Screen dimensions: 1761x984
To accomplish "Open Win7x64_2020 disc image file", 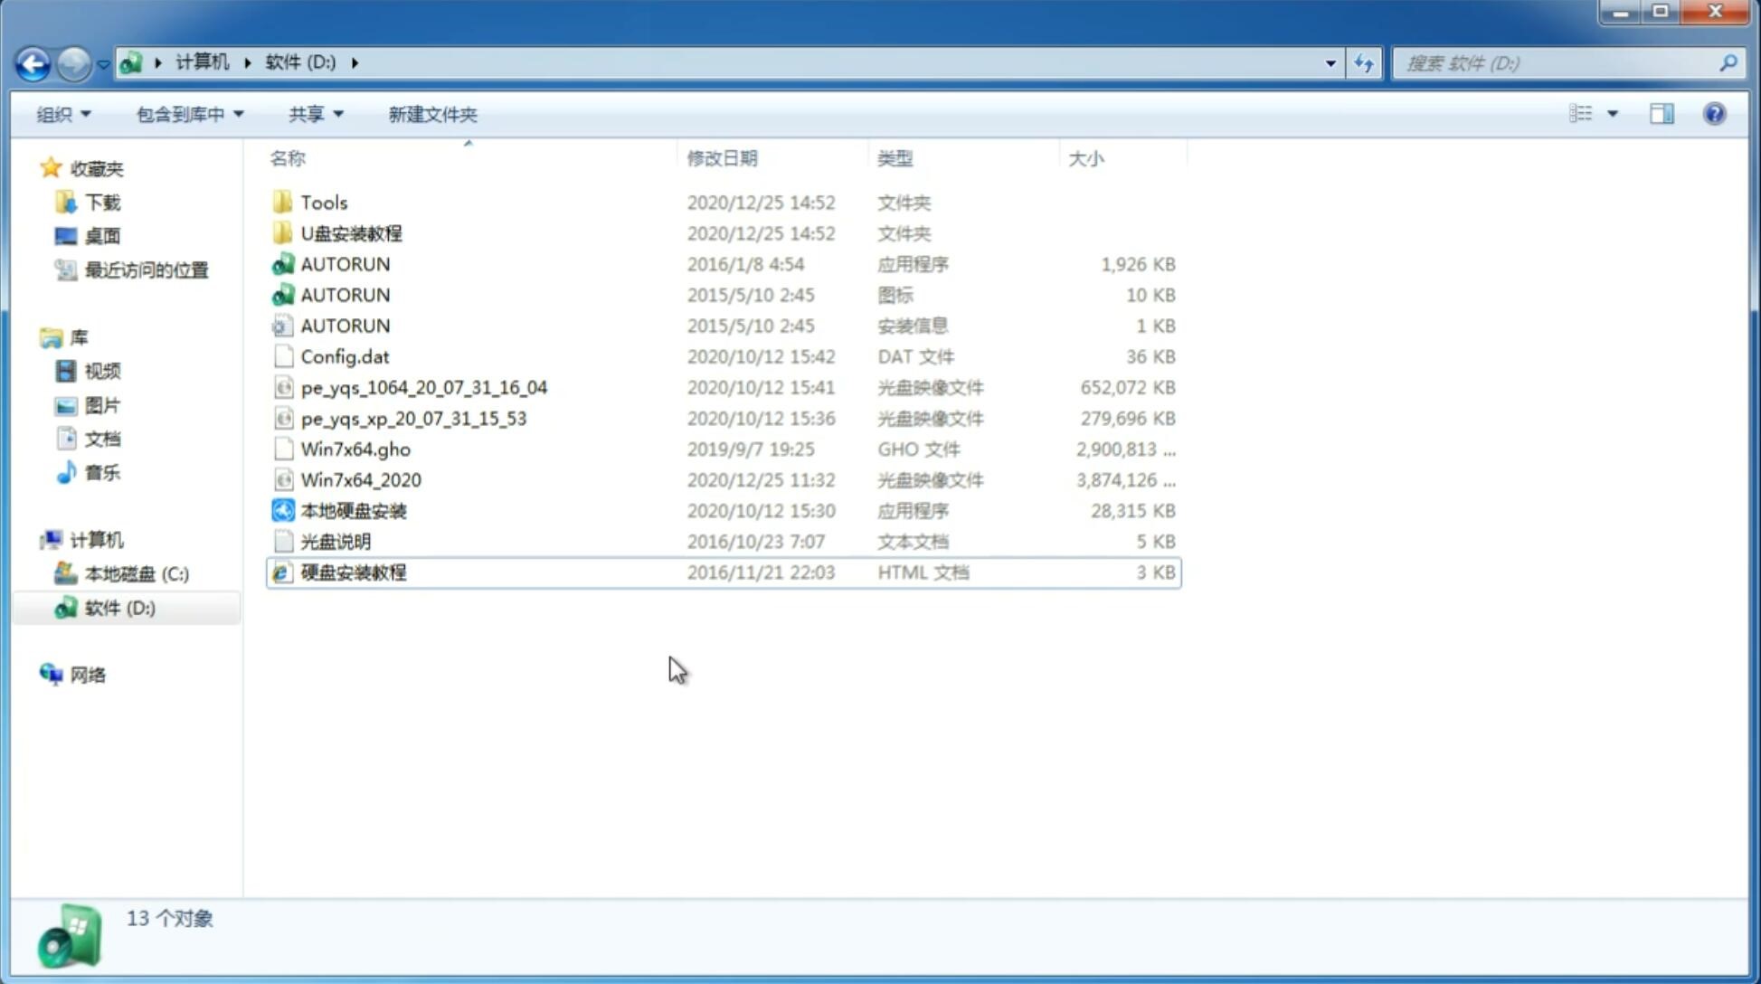I will [360, 480].
